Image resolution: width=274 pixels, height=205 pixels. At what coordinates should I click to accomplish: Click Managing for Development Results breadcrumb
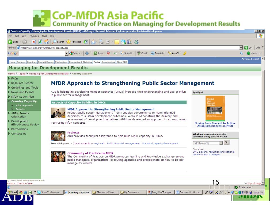click(x=49, y=74)
